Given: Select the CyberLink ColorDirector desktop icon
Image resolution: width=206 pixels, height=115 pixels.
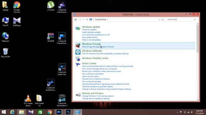Looking at the screenshot, I should pos(62,7).
